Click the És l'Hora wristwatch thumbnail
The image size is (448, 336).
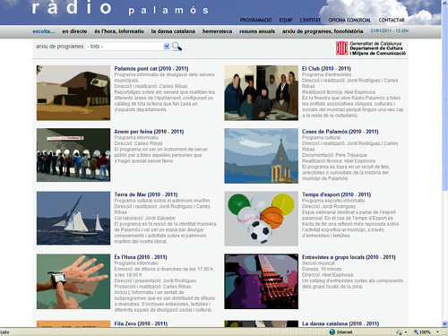[73, 281]
